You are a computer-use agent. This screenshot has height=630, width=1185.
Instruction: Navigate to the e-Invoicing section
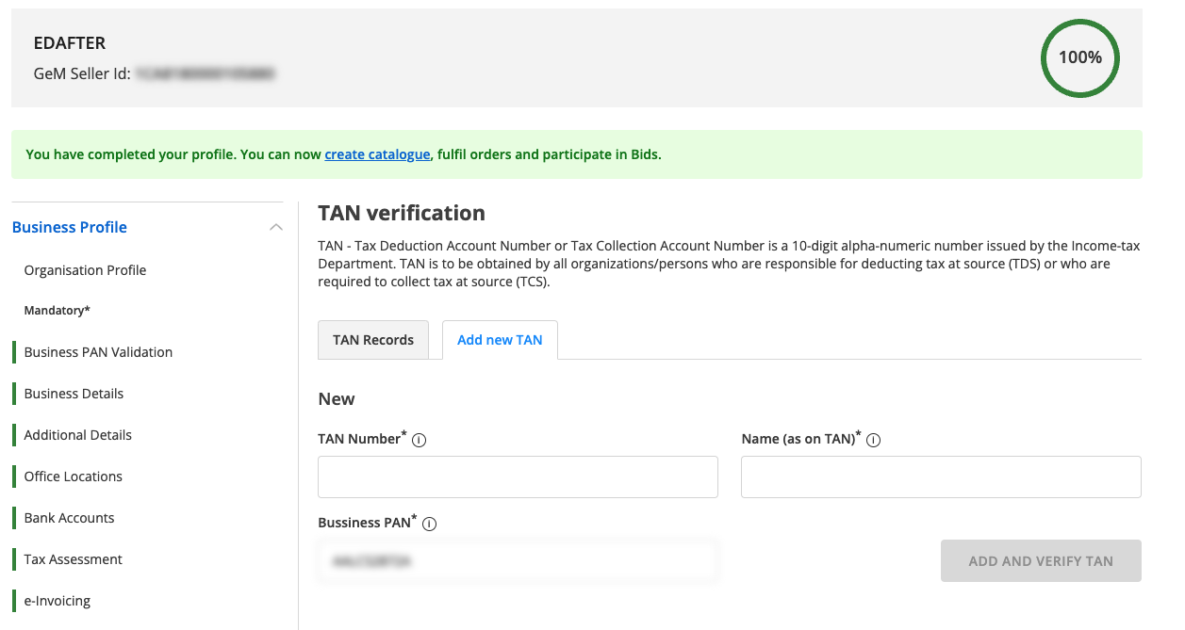click(58, 600)
